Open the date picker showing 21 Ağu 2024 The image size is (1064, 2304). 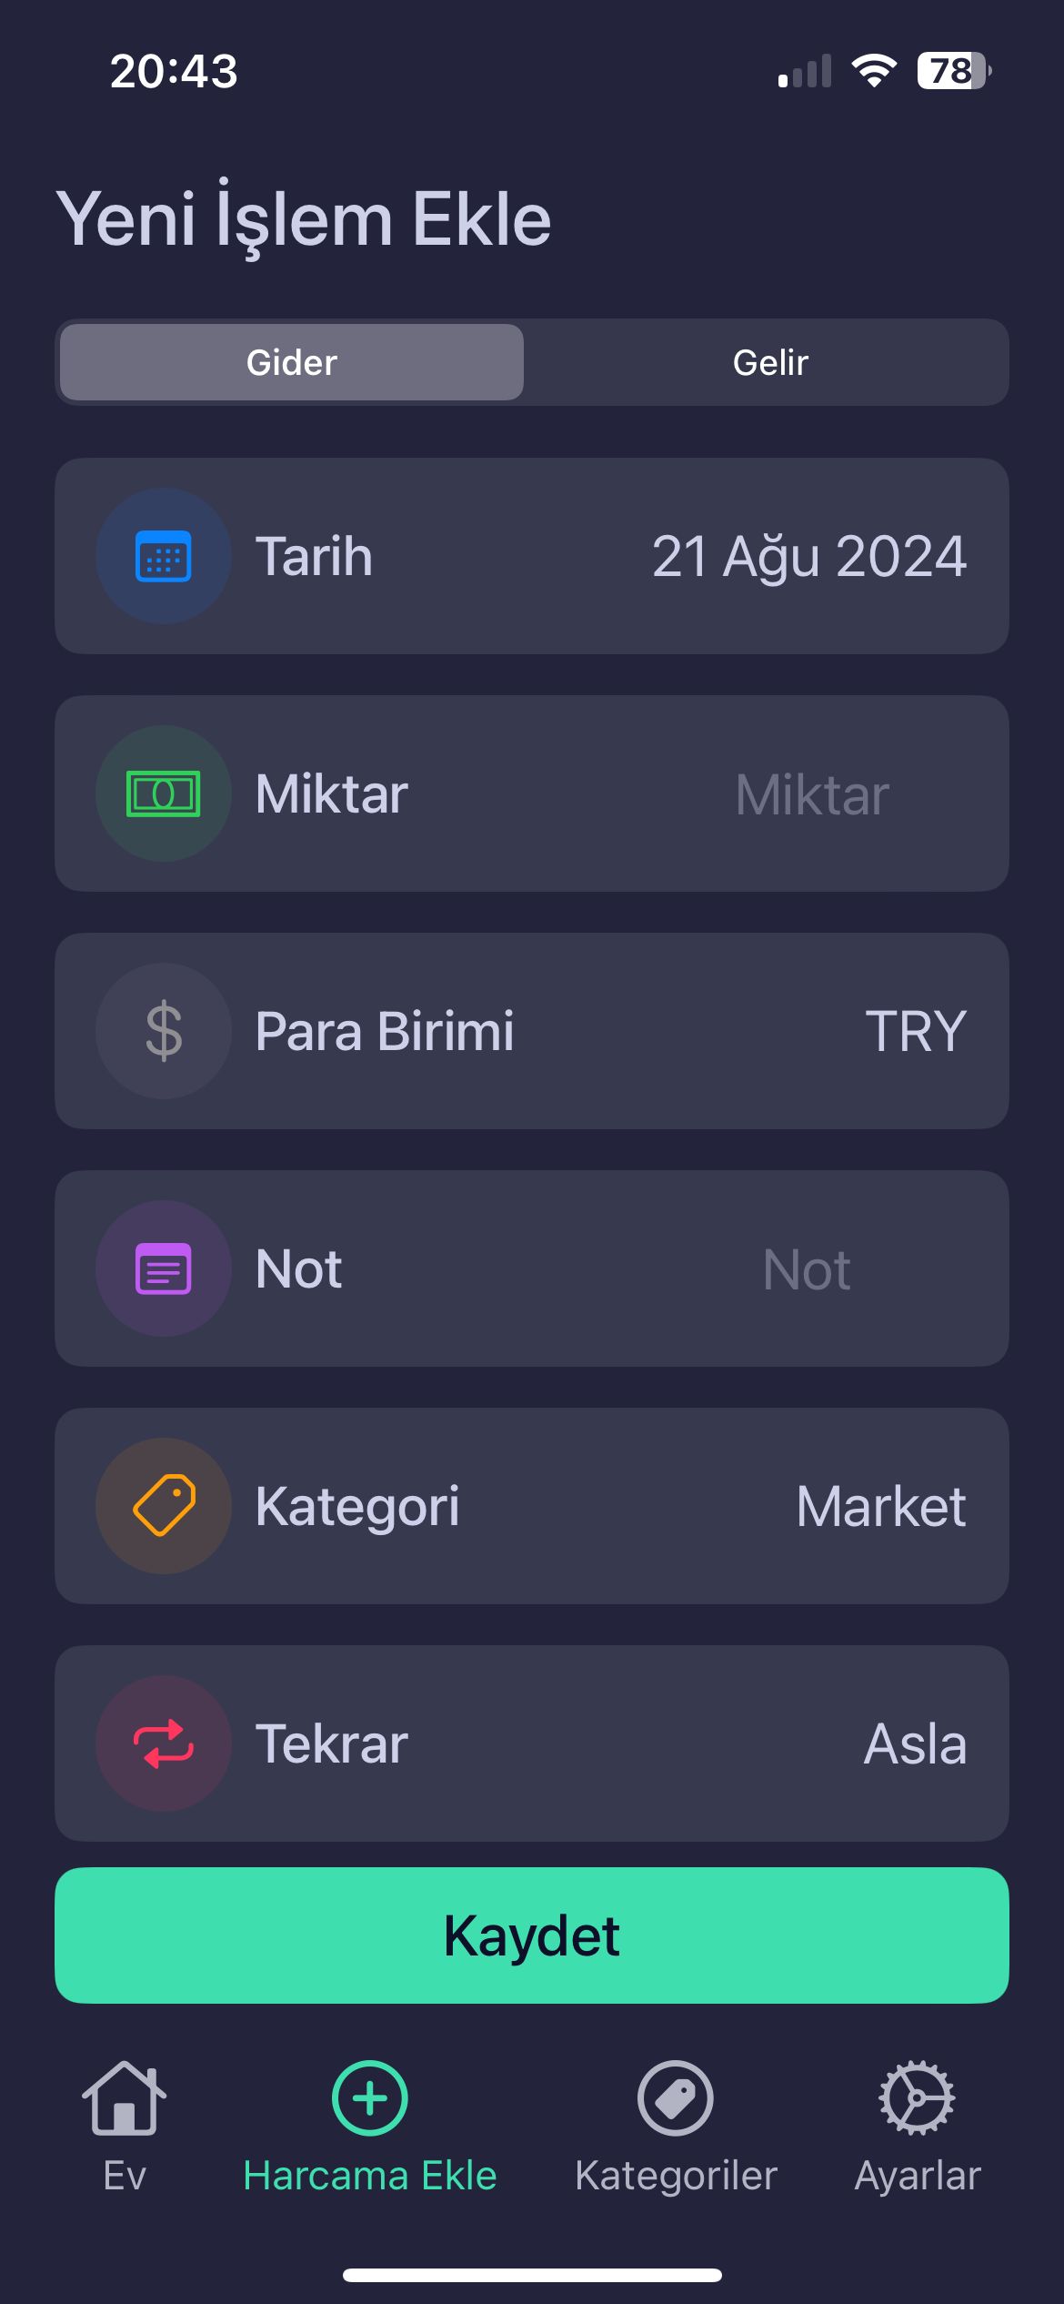click(808, 556)
